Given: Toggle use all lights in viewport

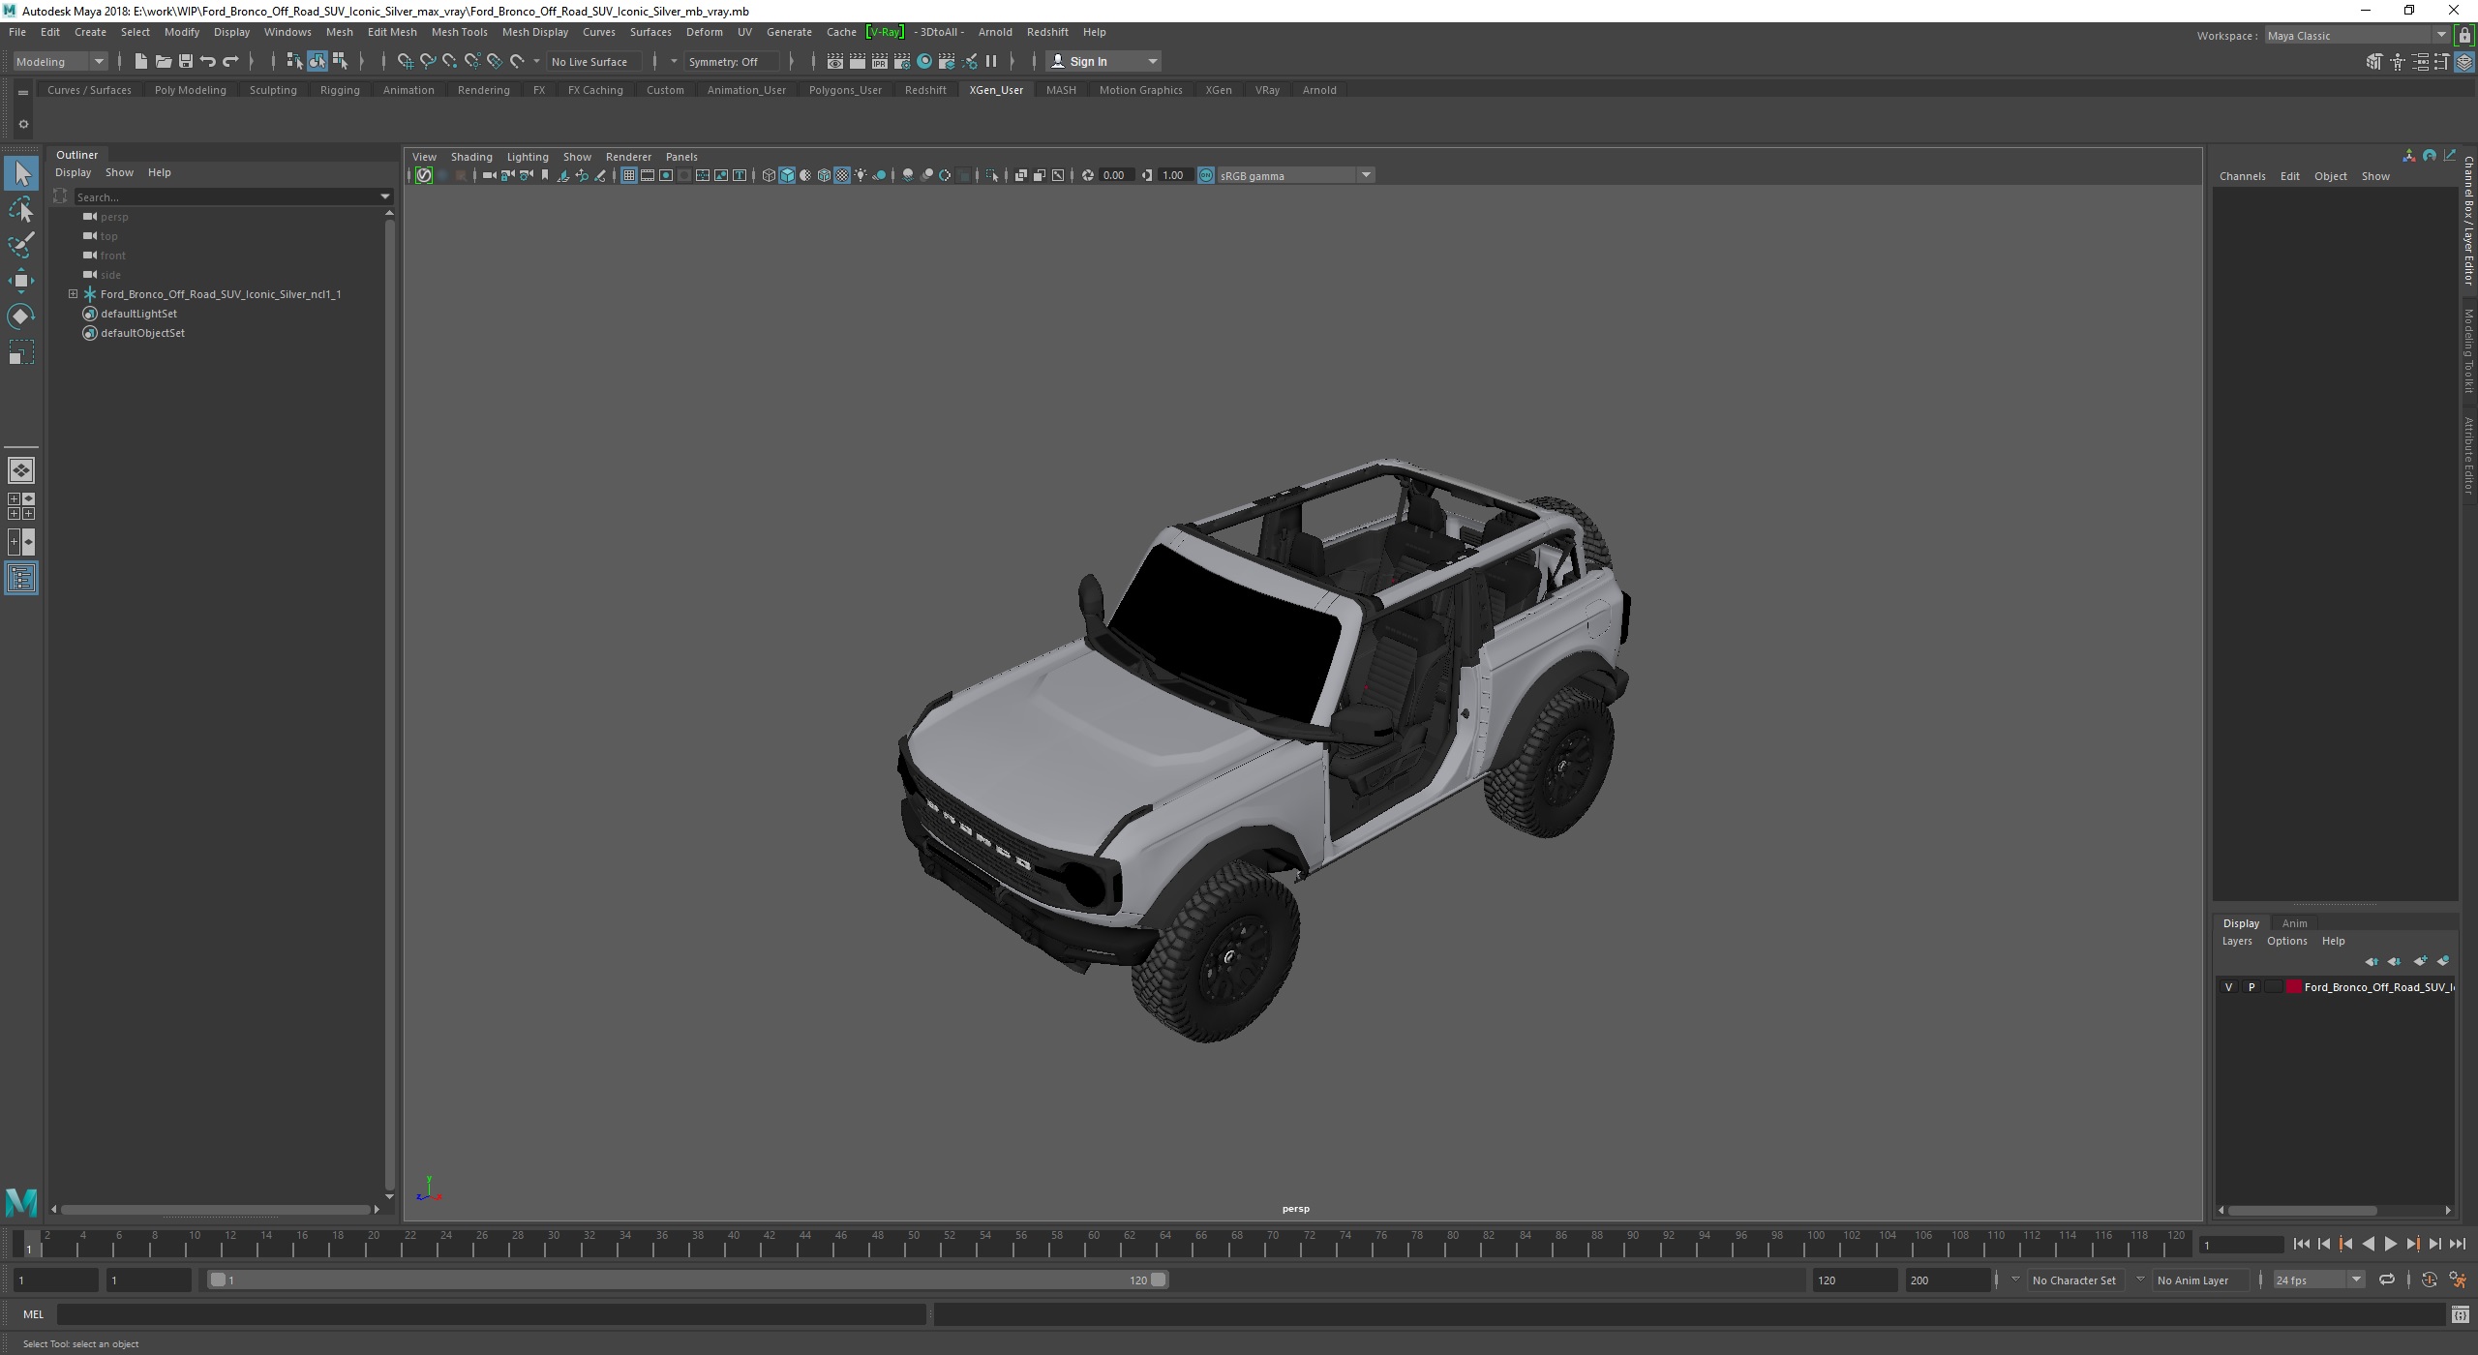Looking at the screenshot, I should point(861,175).
